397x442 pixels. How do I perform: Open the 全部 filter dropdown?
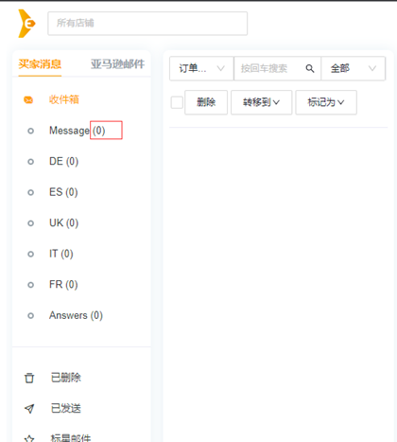(x=353, y=68)
